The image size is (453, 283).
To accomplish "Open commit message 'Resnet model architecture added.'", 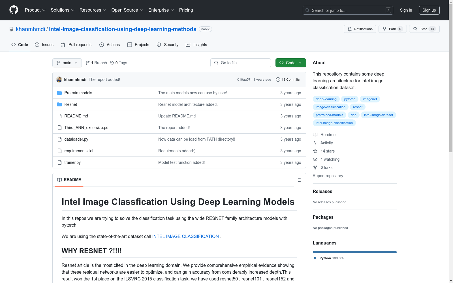I will point(188,104).
